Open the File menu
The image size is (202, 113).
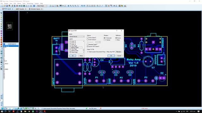point(2,3)
